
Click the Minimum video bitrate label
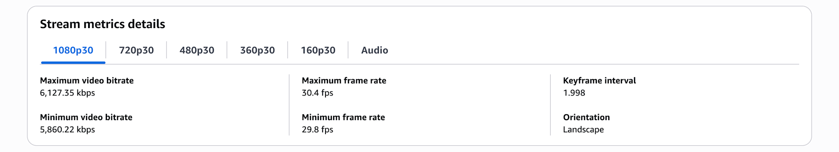tap(86, 117)
